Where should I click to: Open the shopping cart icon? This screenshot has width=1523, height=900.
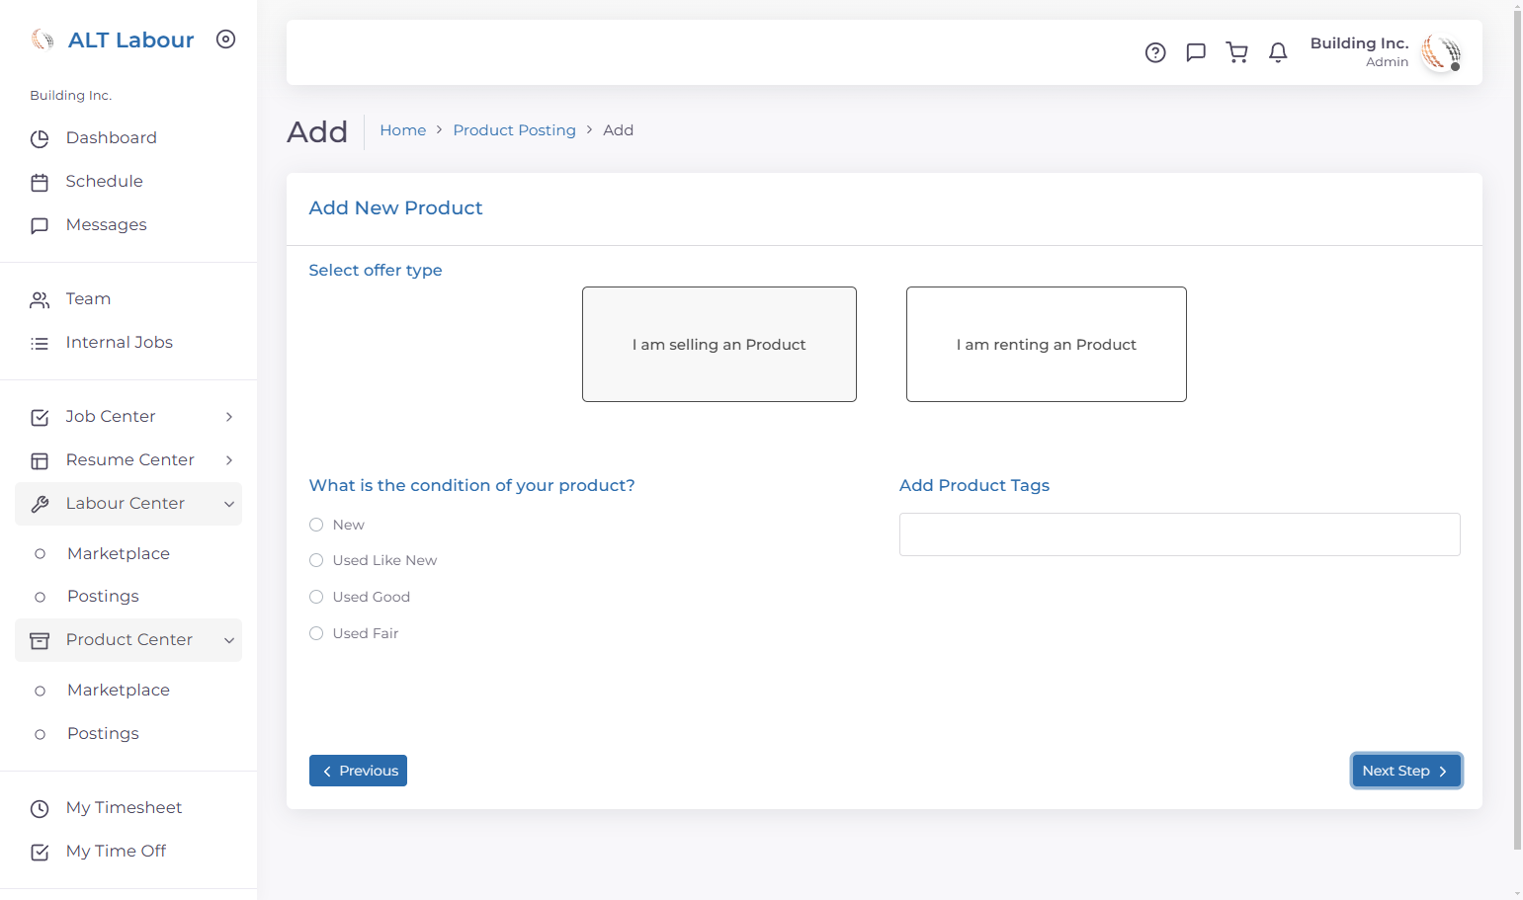tap(1236, 53)
